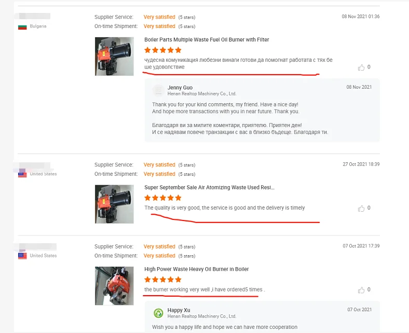Viewport: 409px width, 333px height.
Task: Open Boiler Parts Multiple Waste Fuel Oil Burner link
Action: [207, 39]
